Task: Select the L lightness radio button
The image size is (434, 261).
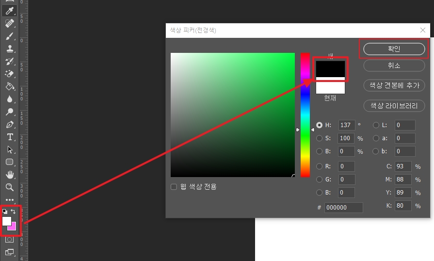Action: [x=376, y=125]
